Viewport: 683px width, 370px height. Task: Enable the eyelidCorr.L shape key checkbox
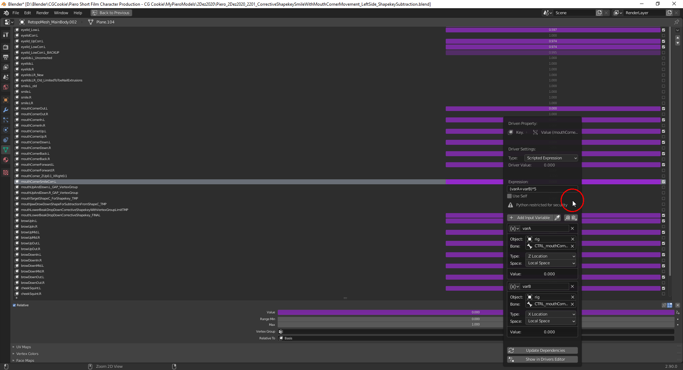[x=663, y=36]
